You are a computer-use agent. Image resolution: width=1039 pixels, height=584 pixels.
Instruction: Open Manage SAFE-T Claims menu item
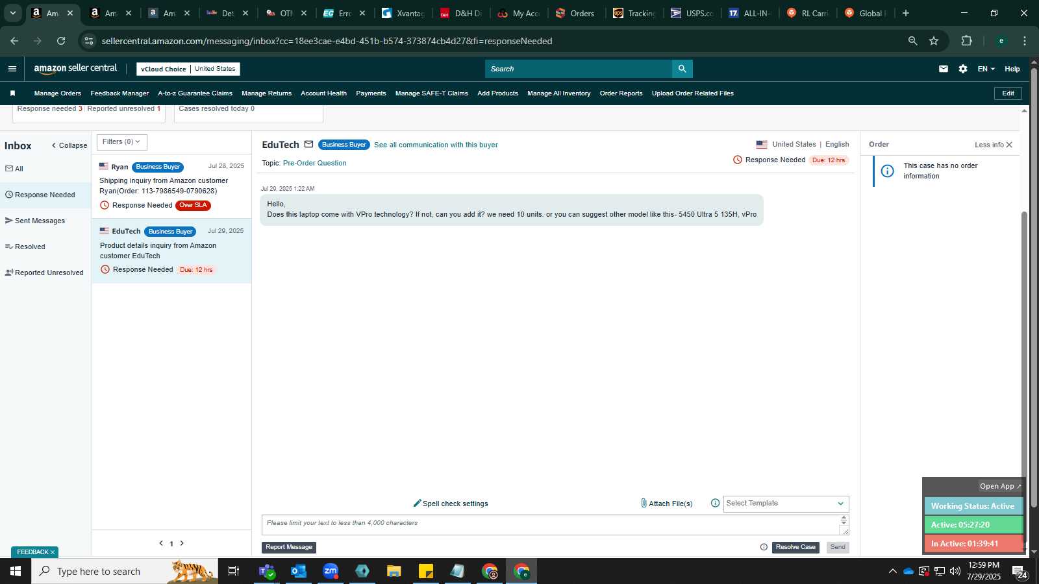pyautogui.click(x=432, y=93)
